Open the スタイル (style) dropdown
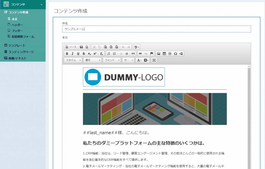The width and height of the screenshot is (265, 169). point(73,60)
